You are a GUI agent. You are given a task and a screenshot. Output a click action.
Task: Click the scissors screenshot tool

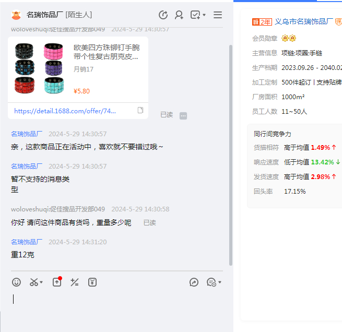[34, 282]
